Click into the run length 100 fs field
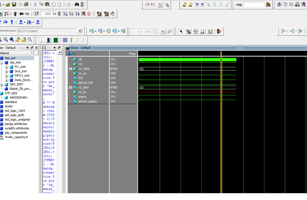307x200 pixels. [x=49, y=14]
